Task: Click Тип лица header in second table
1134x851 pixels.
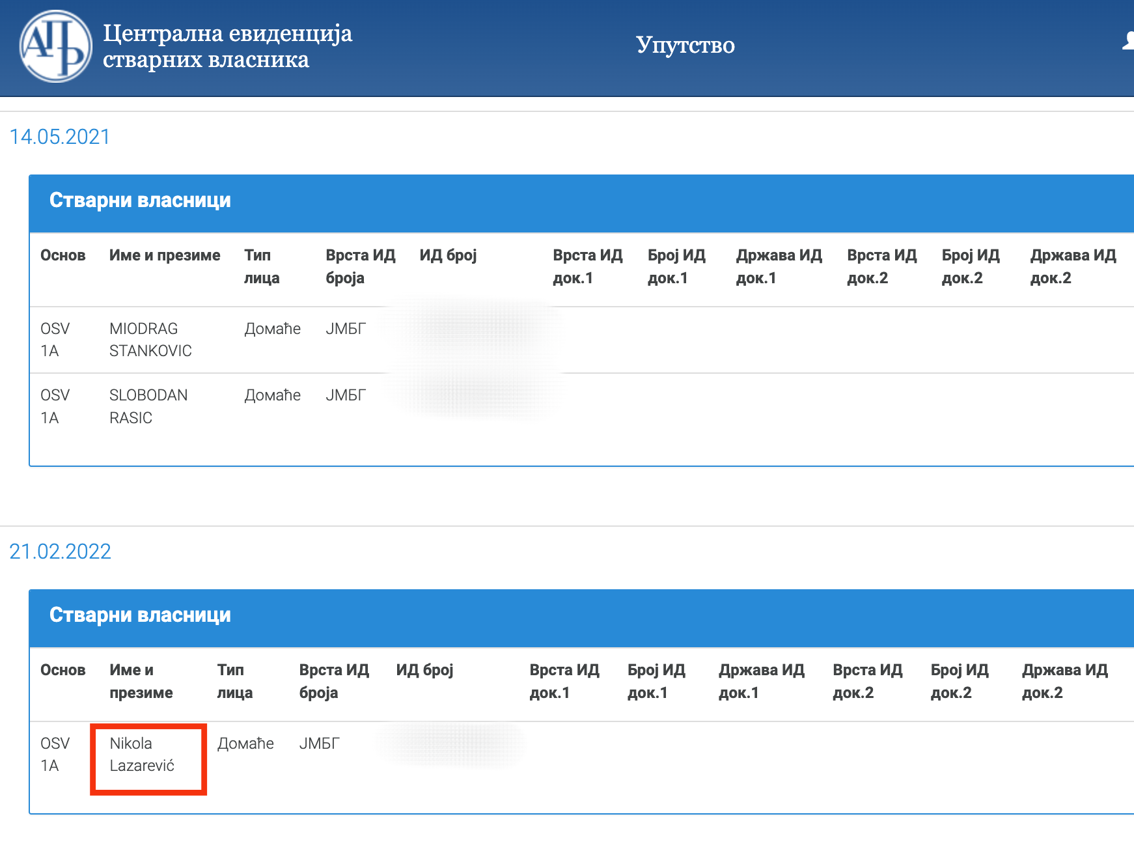Action: [x=234, y=681]
